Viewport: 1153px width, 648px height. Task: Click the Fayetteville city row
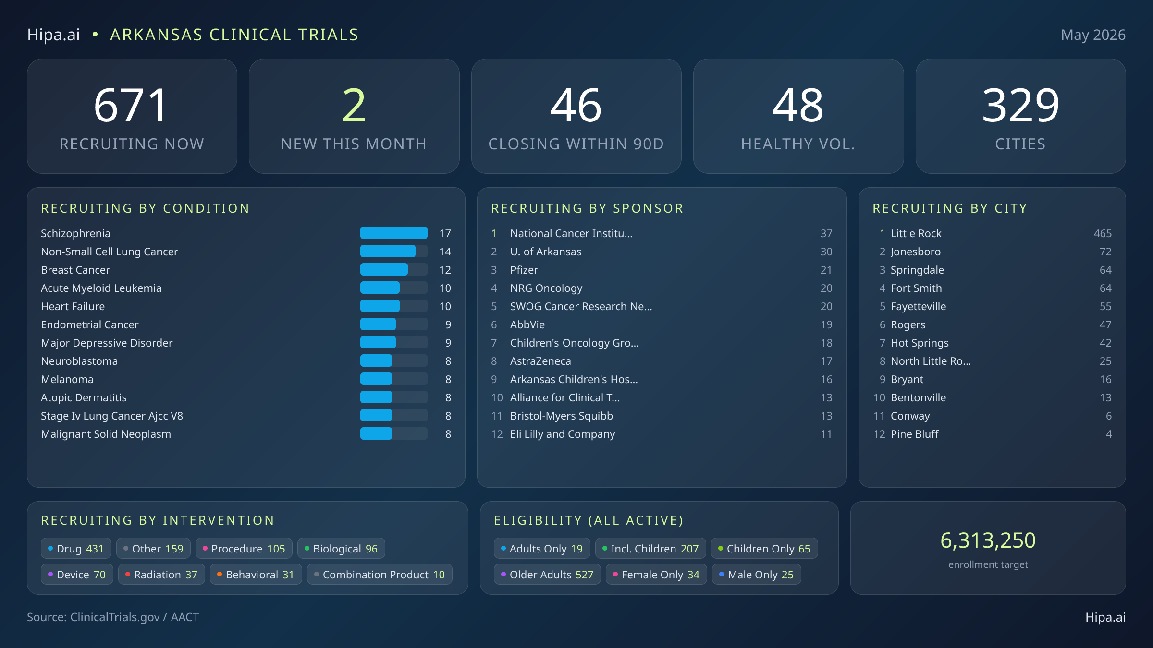click(x=992, y=306)
